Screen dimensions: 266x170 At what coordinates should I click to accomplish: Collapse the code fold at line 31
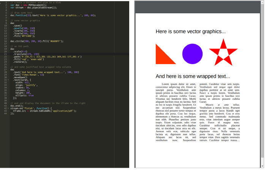tap(8, 80)
